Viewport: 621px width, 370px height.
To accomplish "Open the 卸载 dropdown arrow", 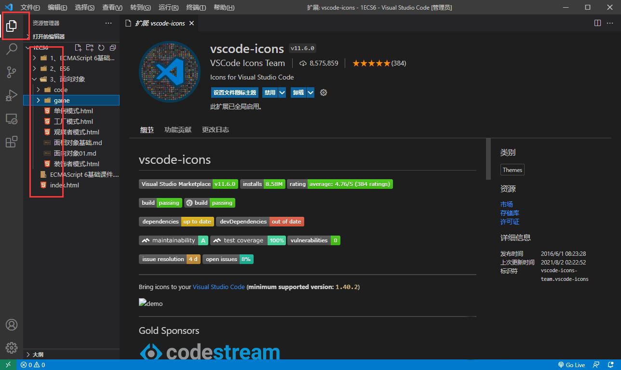I will (310, 92).
